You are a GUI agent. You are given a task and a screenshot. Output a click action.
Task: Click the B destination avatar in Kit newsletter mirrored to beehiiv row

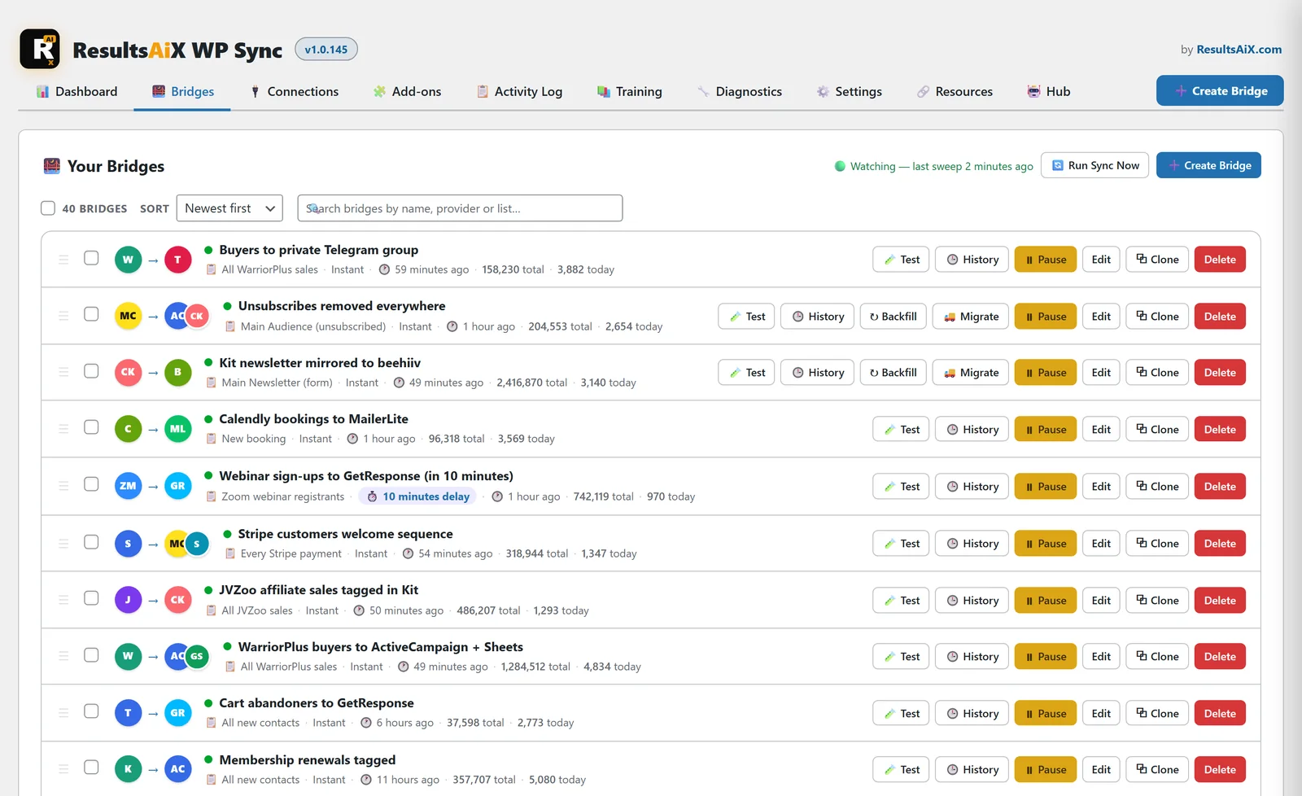point(177,372)
